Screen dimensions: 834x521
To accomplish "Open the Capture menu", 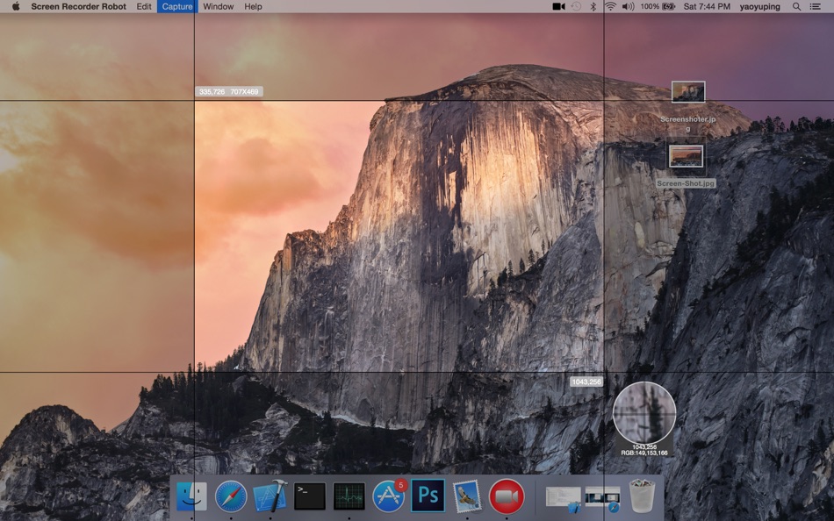I will pos(176,6).
